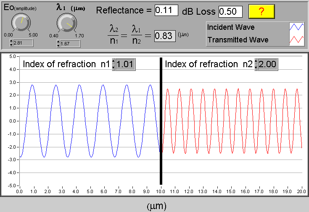This screenshot has width=309, height=212.
Task: Click the wavelength ratio result showing 0.83
Action: click(x=164, y=36)
